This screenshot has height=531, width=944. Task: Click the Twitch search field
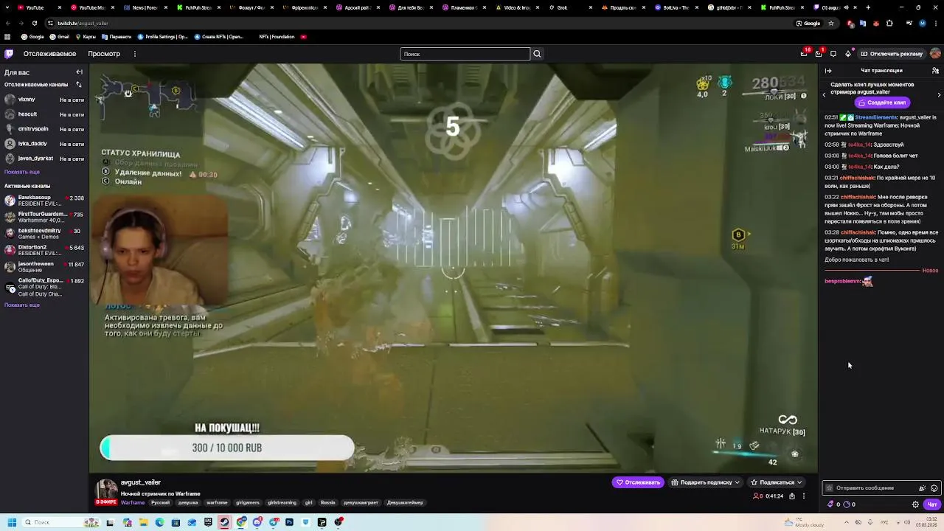[465, 54]
